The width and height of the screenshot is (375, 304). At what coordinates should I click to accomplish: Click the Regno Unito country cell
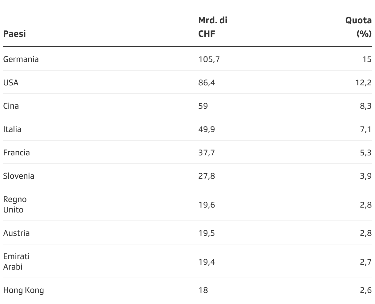point(15,204)
